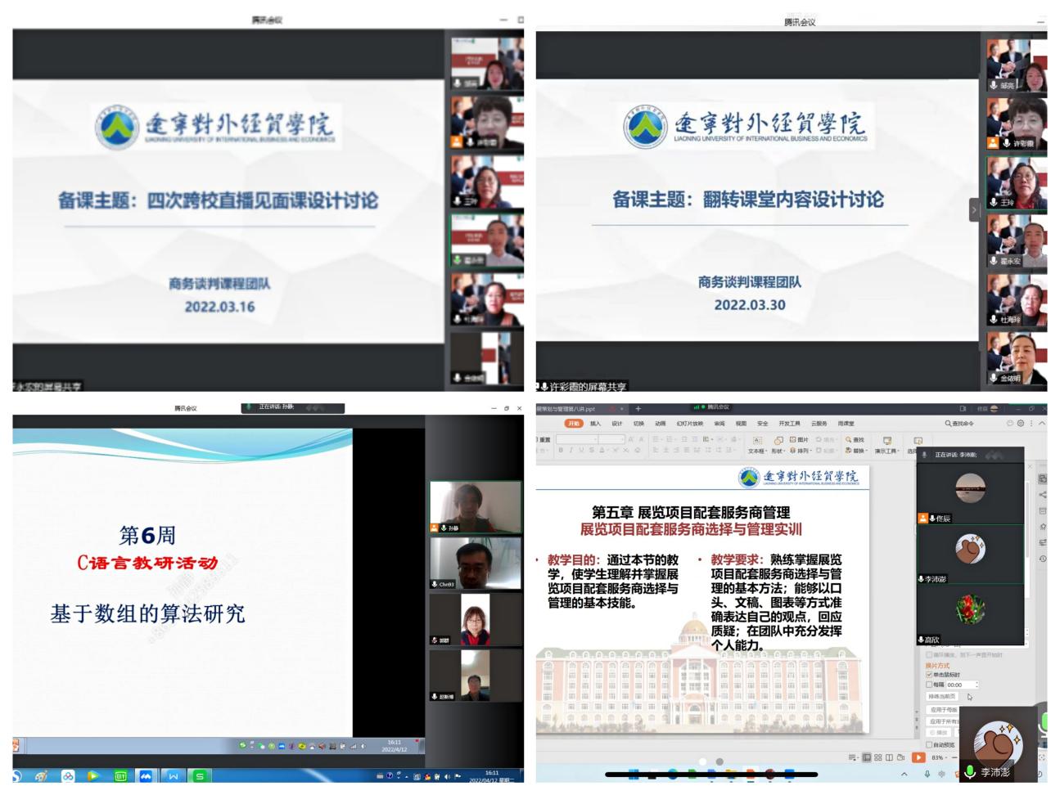Show hidden tray icons via taskbar chevron
This screenshot has height=795, width=1060.
click(904, 774)
